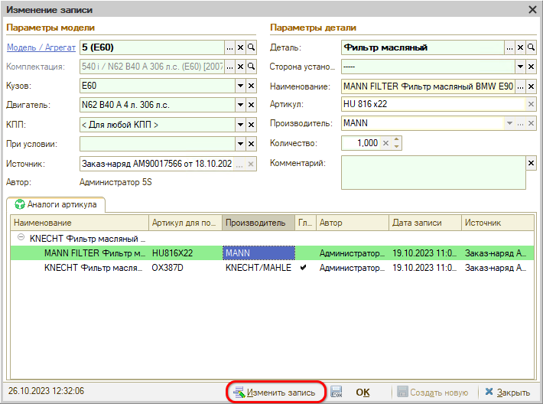Select the KNECHT Фильтр масляный OX387D row

(272, 268)
